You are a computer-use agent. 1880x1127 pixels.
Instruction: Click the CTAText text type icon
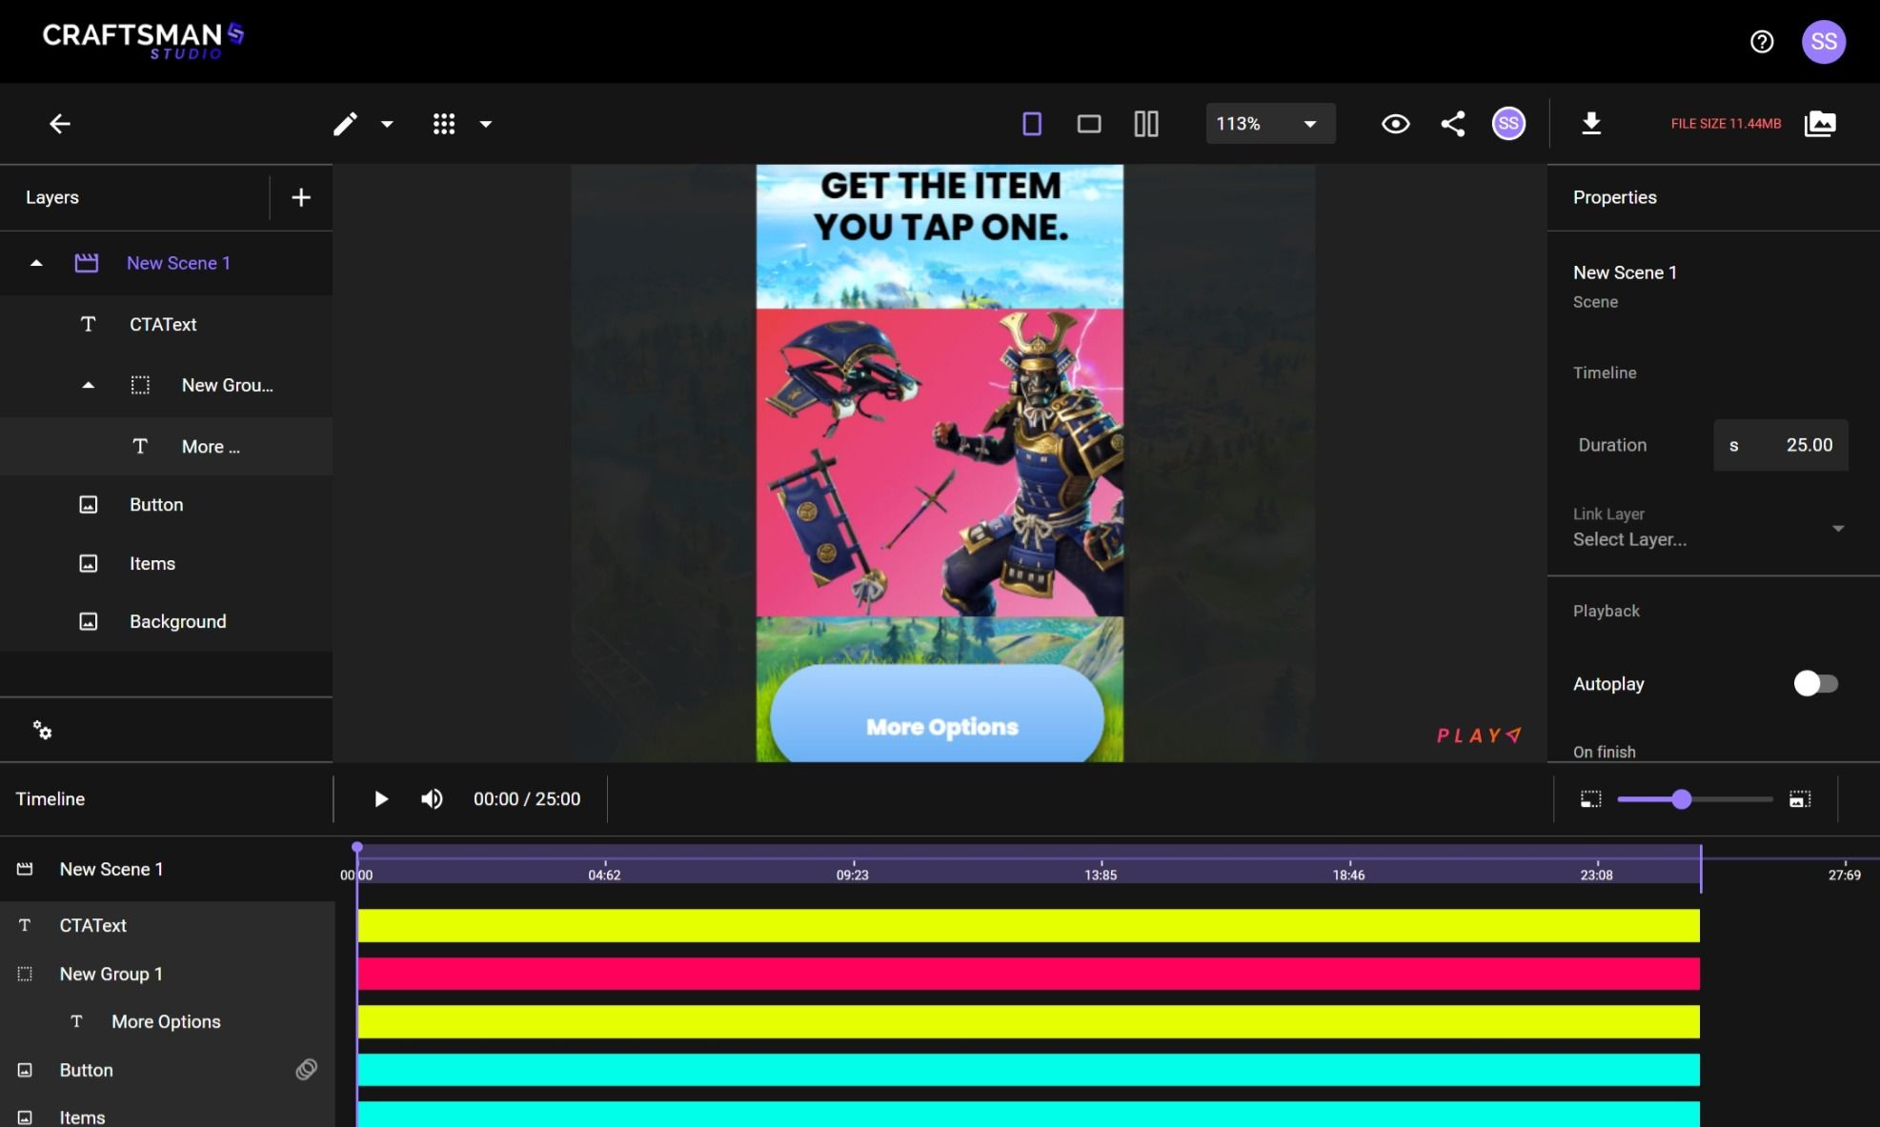(x=88, y=325)
